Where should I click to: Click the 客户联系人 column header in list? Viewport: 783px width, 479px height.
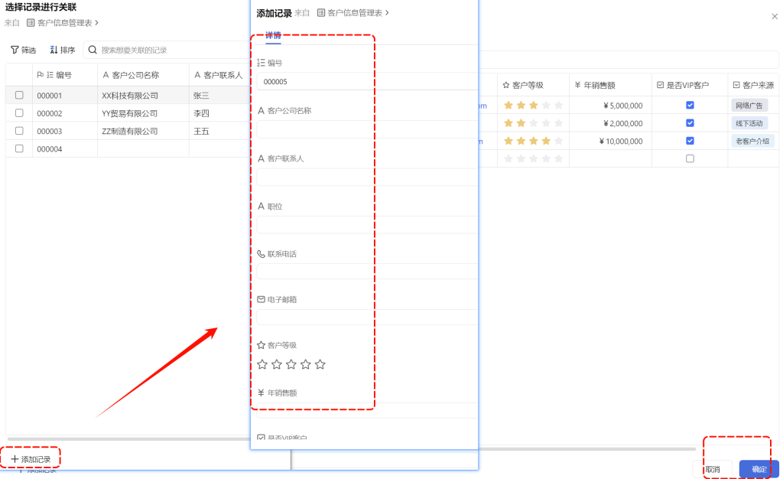pyautogui.click(x=219, y=75)
